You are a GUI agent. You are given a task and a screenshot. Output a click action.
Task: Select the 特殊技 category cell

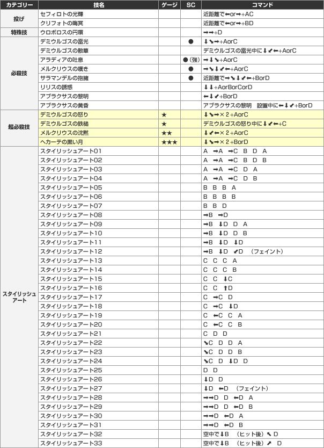click(x=19, y=32)
